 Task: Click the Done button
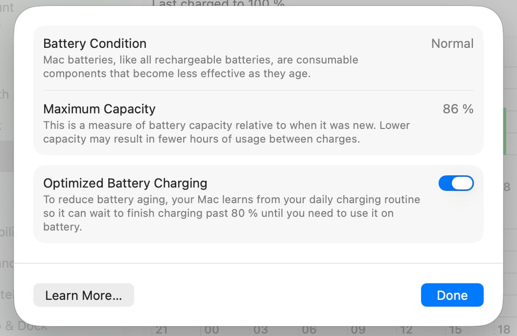[x=452, y=295]
